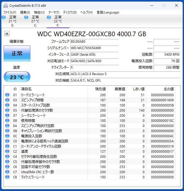The height and width of the screenshot is (191, 184).
Task: Open the ファイル(F) menu
Action: (x=10, y=12)
